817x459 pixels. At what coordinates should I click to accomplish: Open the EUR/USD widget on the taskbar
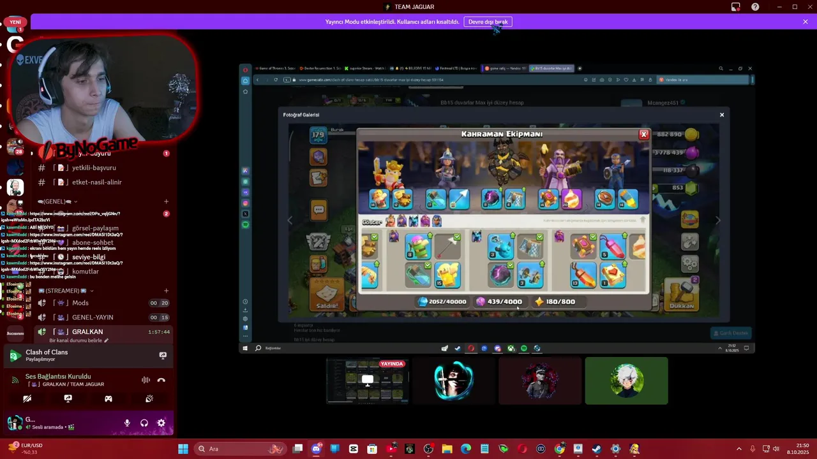coord(24,449)
